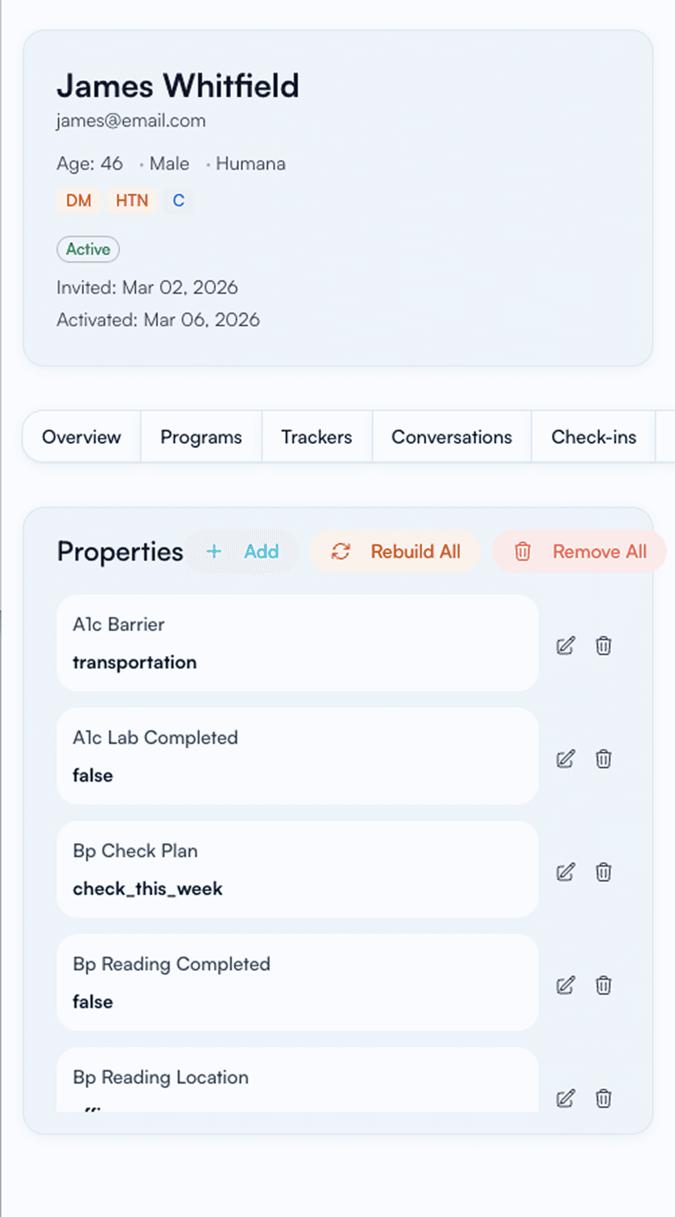The image size is (675, 1217).
Task: Delete the Bp Check Plan property
Action: pos(604,872)
